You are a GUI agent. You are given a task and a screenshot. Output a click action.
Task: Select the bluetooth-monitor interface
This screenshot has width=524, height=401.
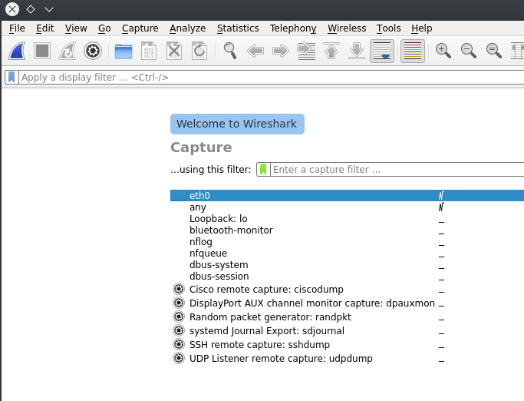coord(348,230)
